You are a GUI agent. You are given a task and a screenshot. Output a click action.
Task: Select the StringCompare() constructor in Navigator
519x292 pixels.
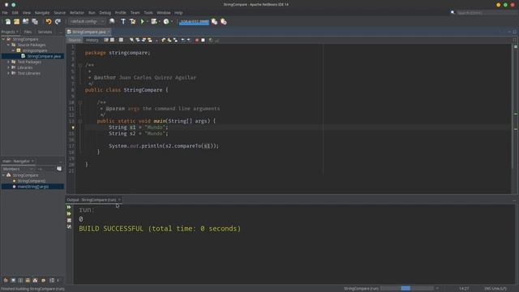click(x=32, y=181)
